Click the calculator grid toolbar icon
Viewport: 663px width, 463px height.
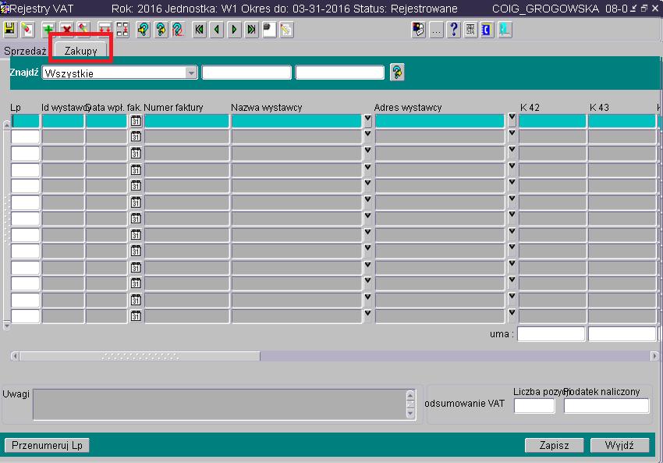470,29
